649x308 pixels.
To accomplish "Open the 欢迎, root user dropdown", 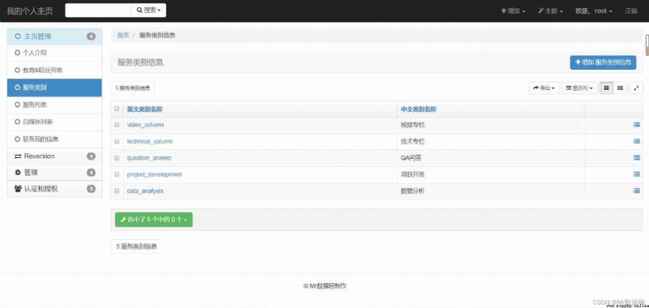I will [594, 11].
